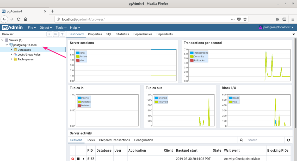Image resolution: width=297 pixels, height=161 pixels.
Task: Collapse the postgresql-11-local server node
Action: coord(7,45)
